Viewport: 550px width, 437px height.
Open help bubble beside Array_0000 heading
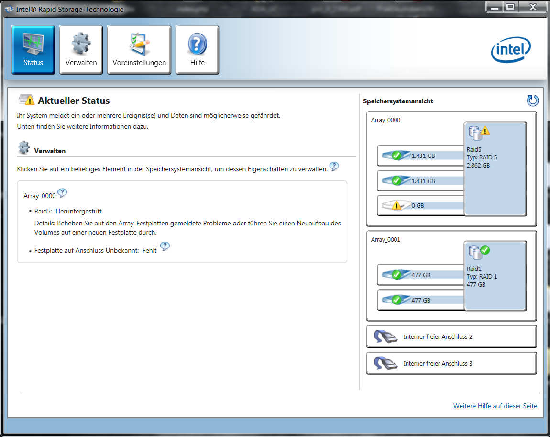[x=62, y=193]
